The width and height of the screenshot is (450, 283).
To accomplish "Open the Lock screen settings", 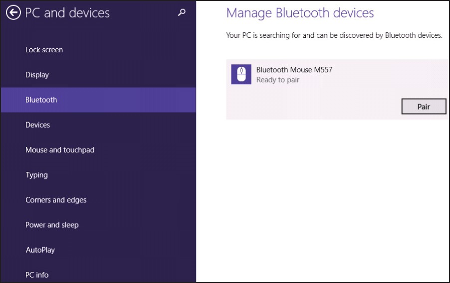I will click(44, 50).
